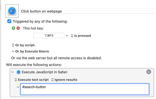Open the 'Or by script.' popup
Screen dimensions: 156x99
coord(24,45)
